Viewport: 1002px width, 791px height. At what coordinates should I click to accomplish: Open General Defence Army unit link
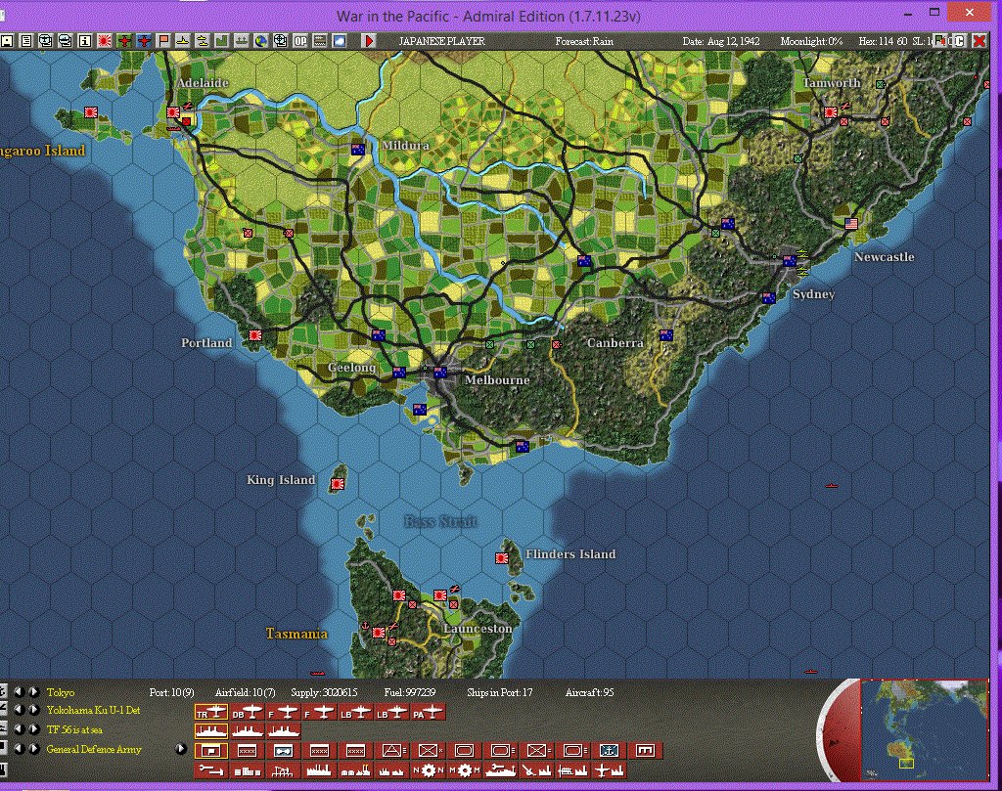coord(94,749)
